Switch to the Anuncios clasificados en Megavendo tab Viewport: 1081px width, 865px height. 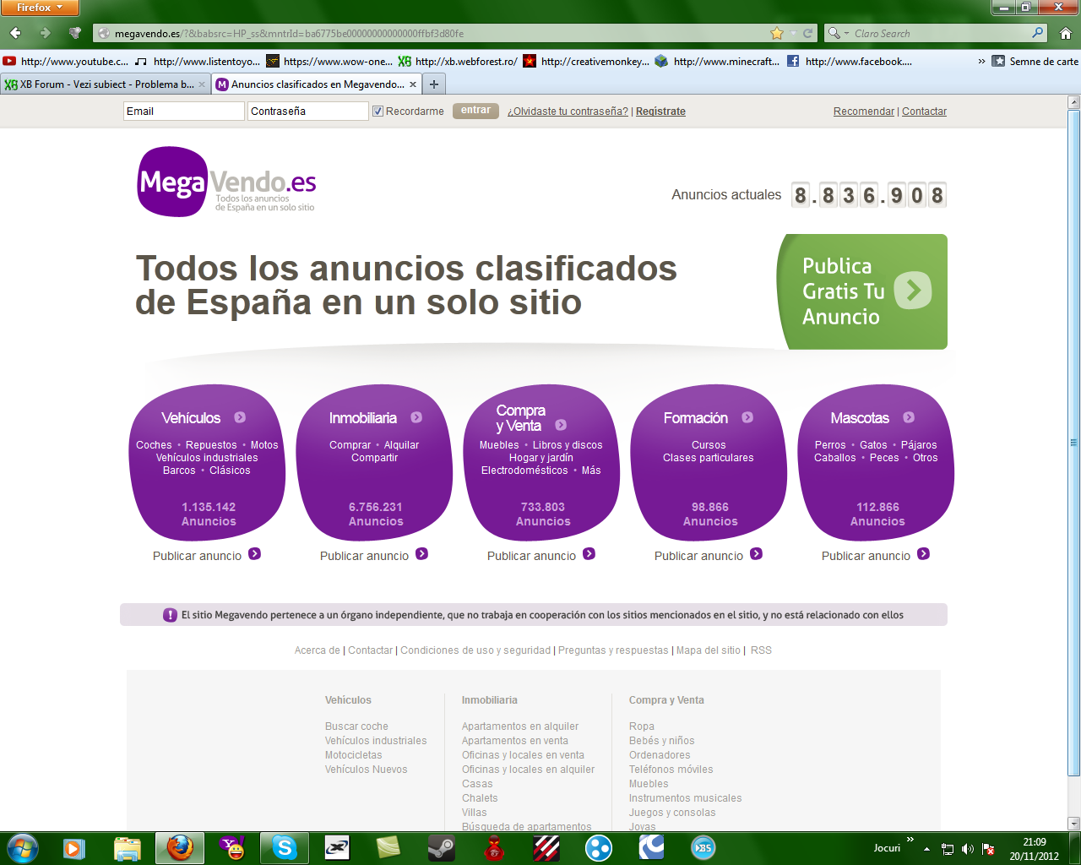pyautogui.click(x=317, y=84)
